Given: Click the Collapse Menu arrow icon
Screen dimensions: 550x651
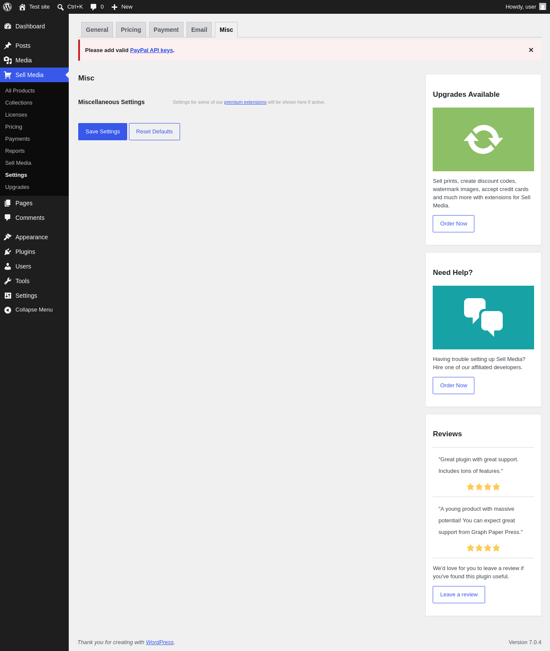Looking at the screenshot, I should pyautogui.click(x=8, y=310).
